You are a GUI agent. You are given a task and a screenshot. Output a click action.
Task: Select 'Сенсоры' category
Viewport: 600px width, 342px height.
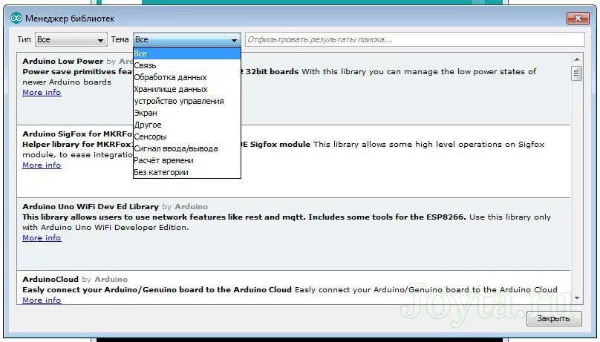[x=186, y=137]
